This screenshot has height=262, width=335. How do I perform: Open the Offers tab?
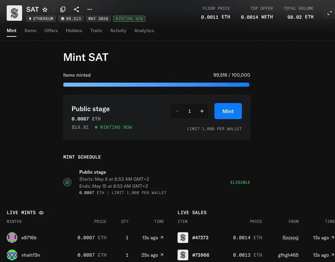tap(51, 30)
